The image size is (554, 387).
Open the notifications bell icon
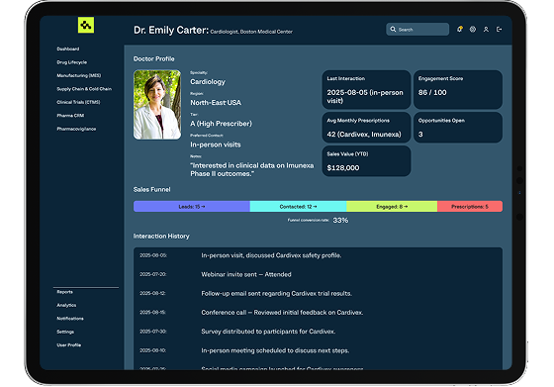coord(460,30)
